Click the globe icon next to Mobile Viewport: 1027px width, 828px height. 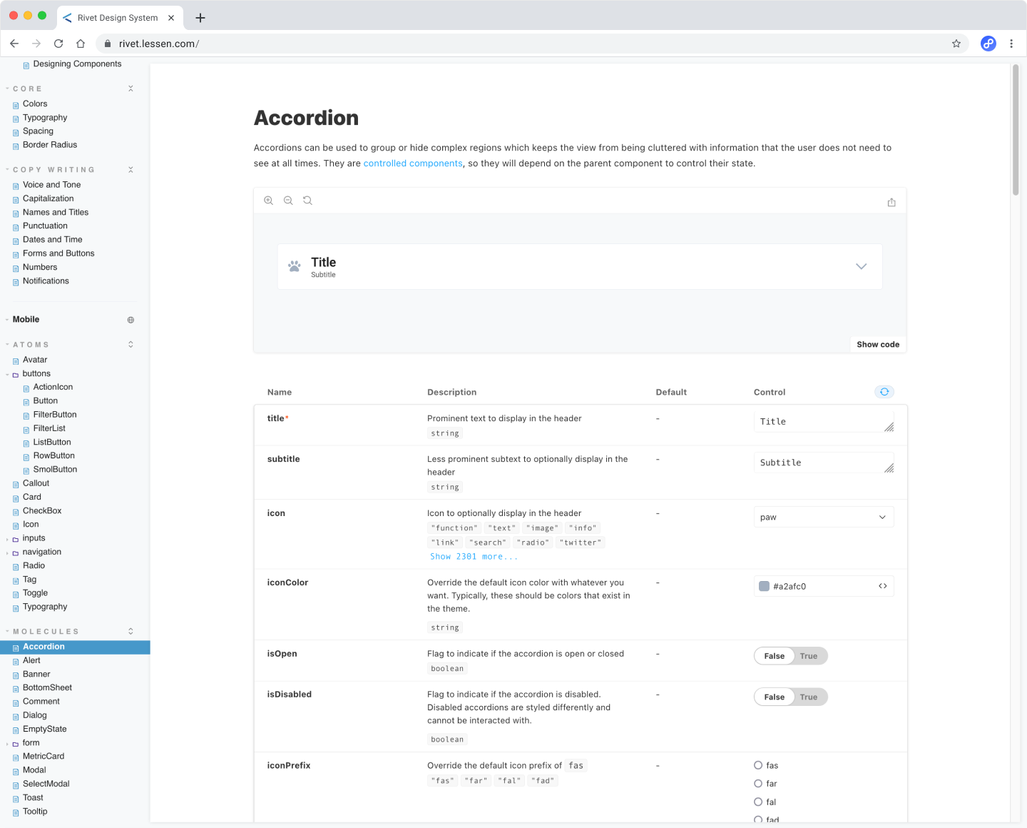(x=131, y=320)
